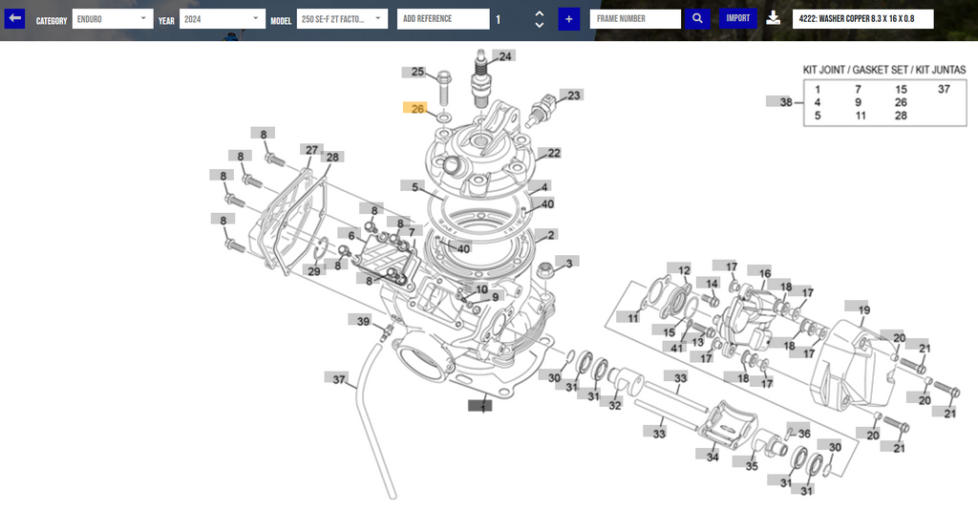
Task: Select hose part label 37 in diagram
Action: 339,379
